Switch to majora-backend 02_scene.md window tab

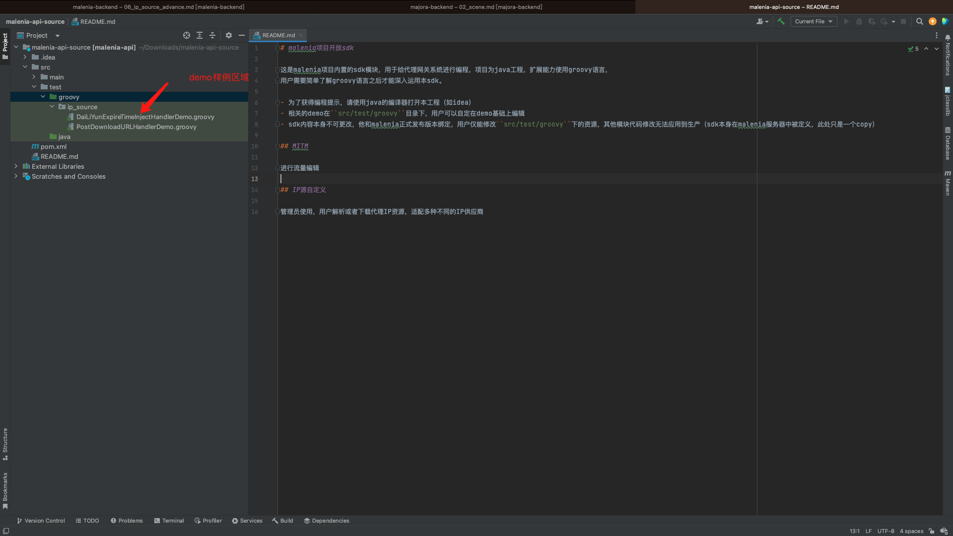point(476,7)
